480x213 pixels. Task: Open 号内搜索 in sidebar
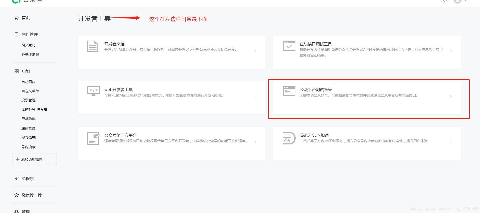pos(28,147)
